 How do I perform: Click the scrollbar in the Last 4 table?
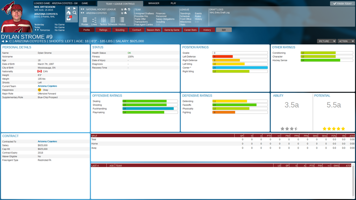pos(353,181)
